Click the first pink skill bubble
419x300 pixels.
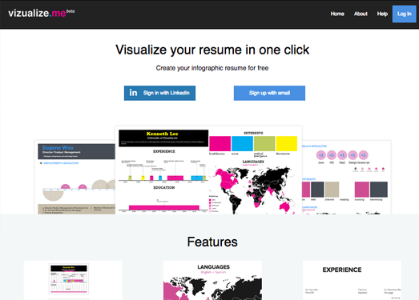(x=321, y=155)
